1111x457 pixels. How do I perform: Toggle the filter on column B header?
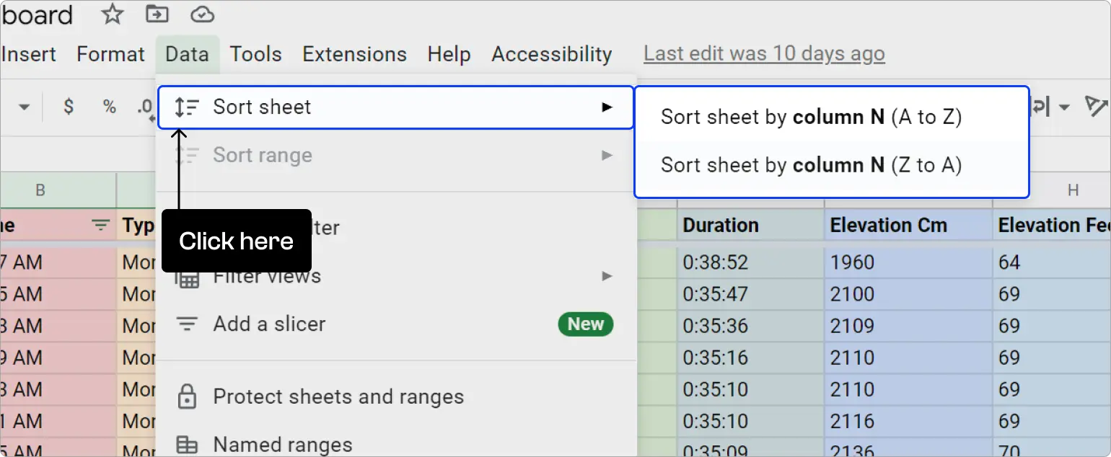click(x=100, y=225)
